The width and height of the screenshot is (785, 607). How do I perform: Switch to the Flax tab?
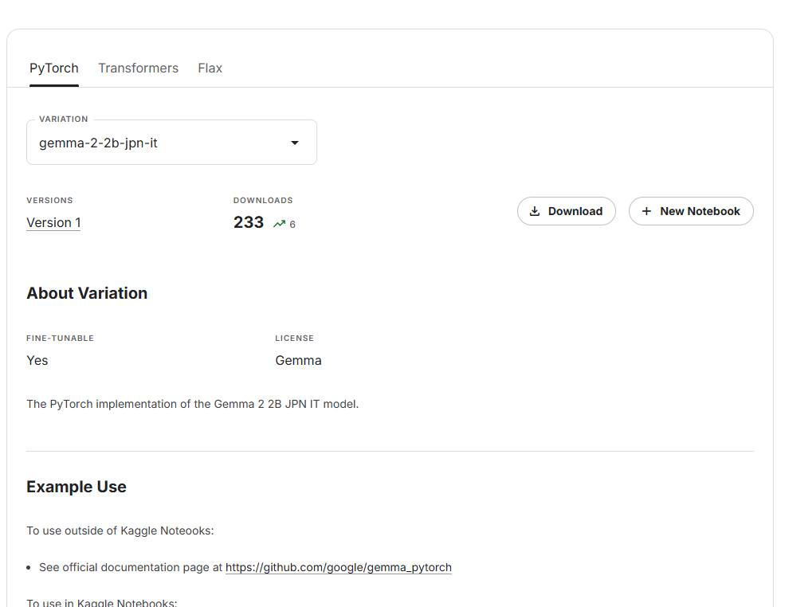210,68
